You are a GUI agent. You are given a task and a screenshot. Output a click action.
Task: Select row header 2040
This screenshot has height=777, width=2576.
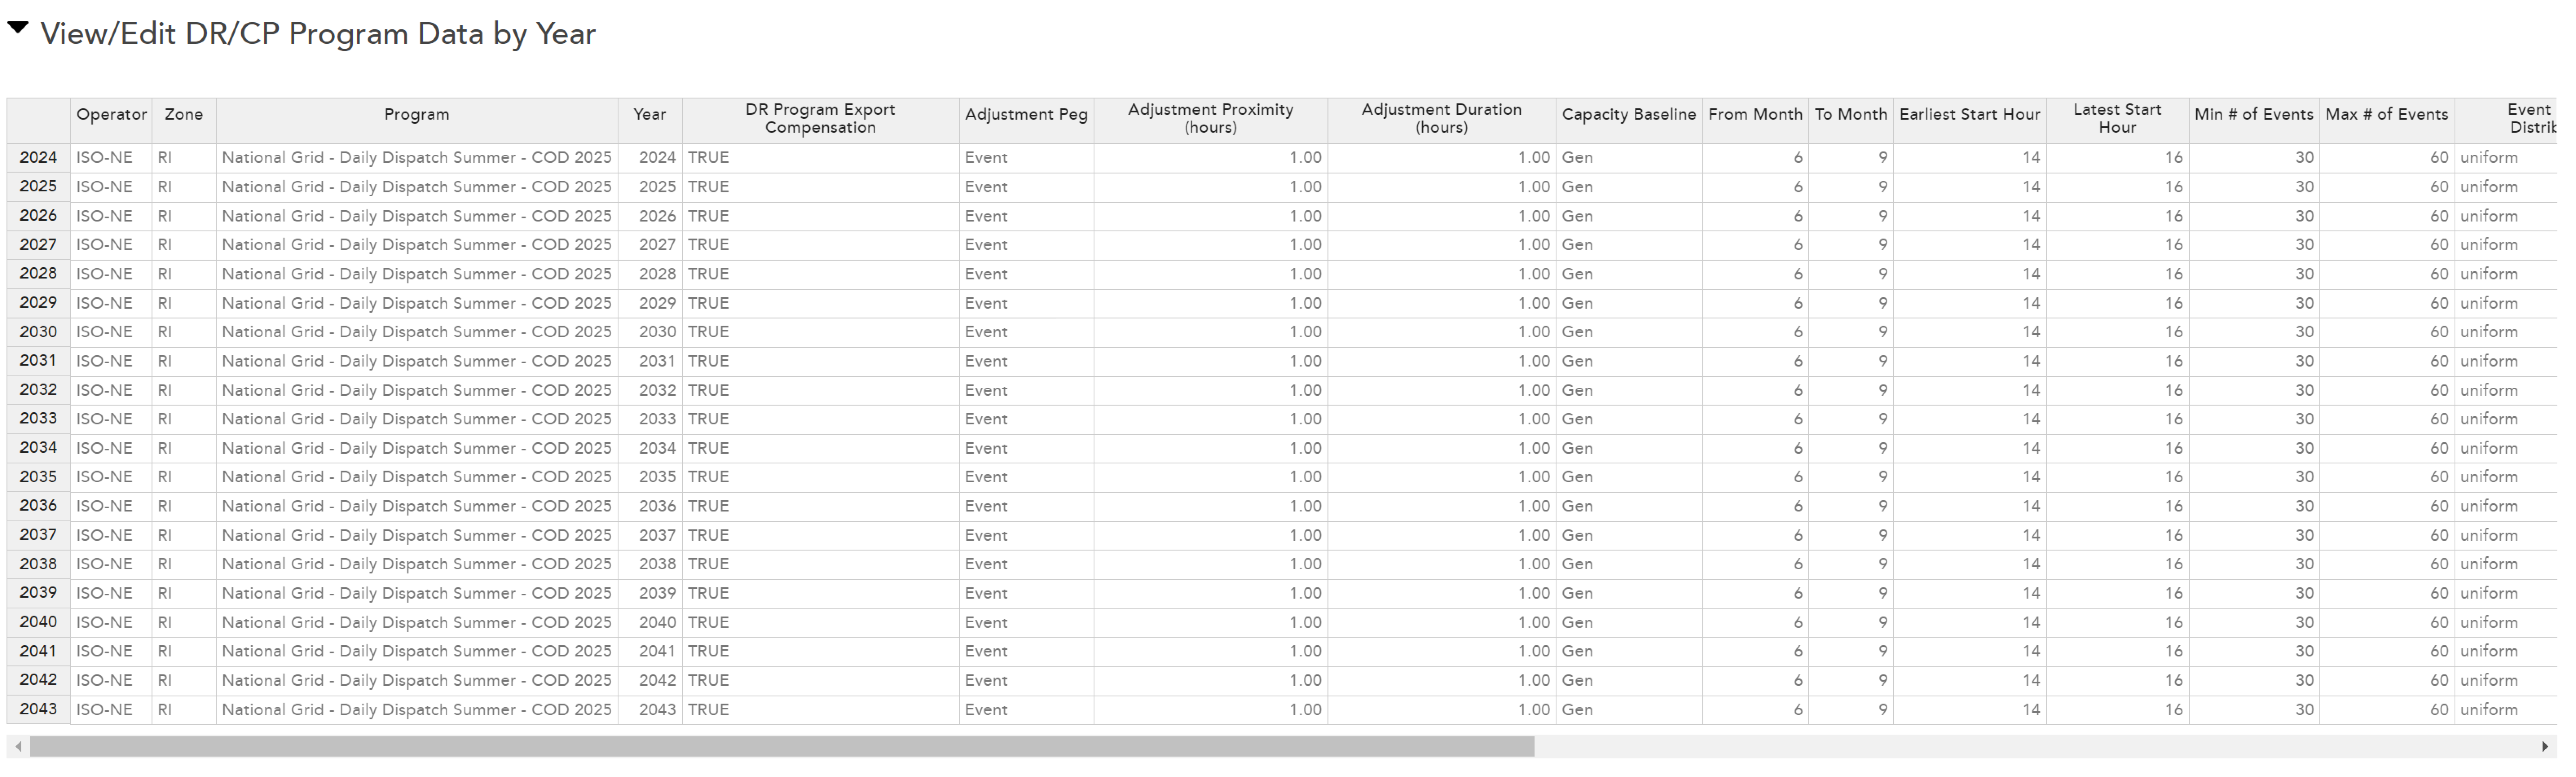[x=38, y=622]
